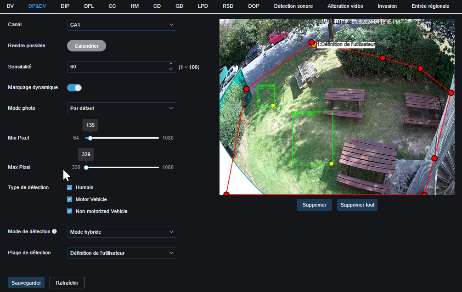
Task: Open the Mode hybride dropdown
Action: pyautogui.click(x=122, y=232)
